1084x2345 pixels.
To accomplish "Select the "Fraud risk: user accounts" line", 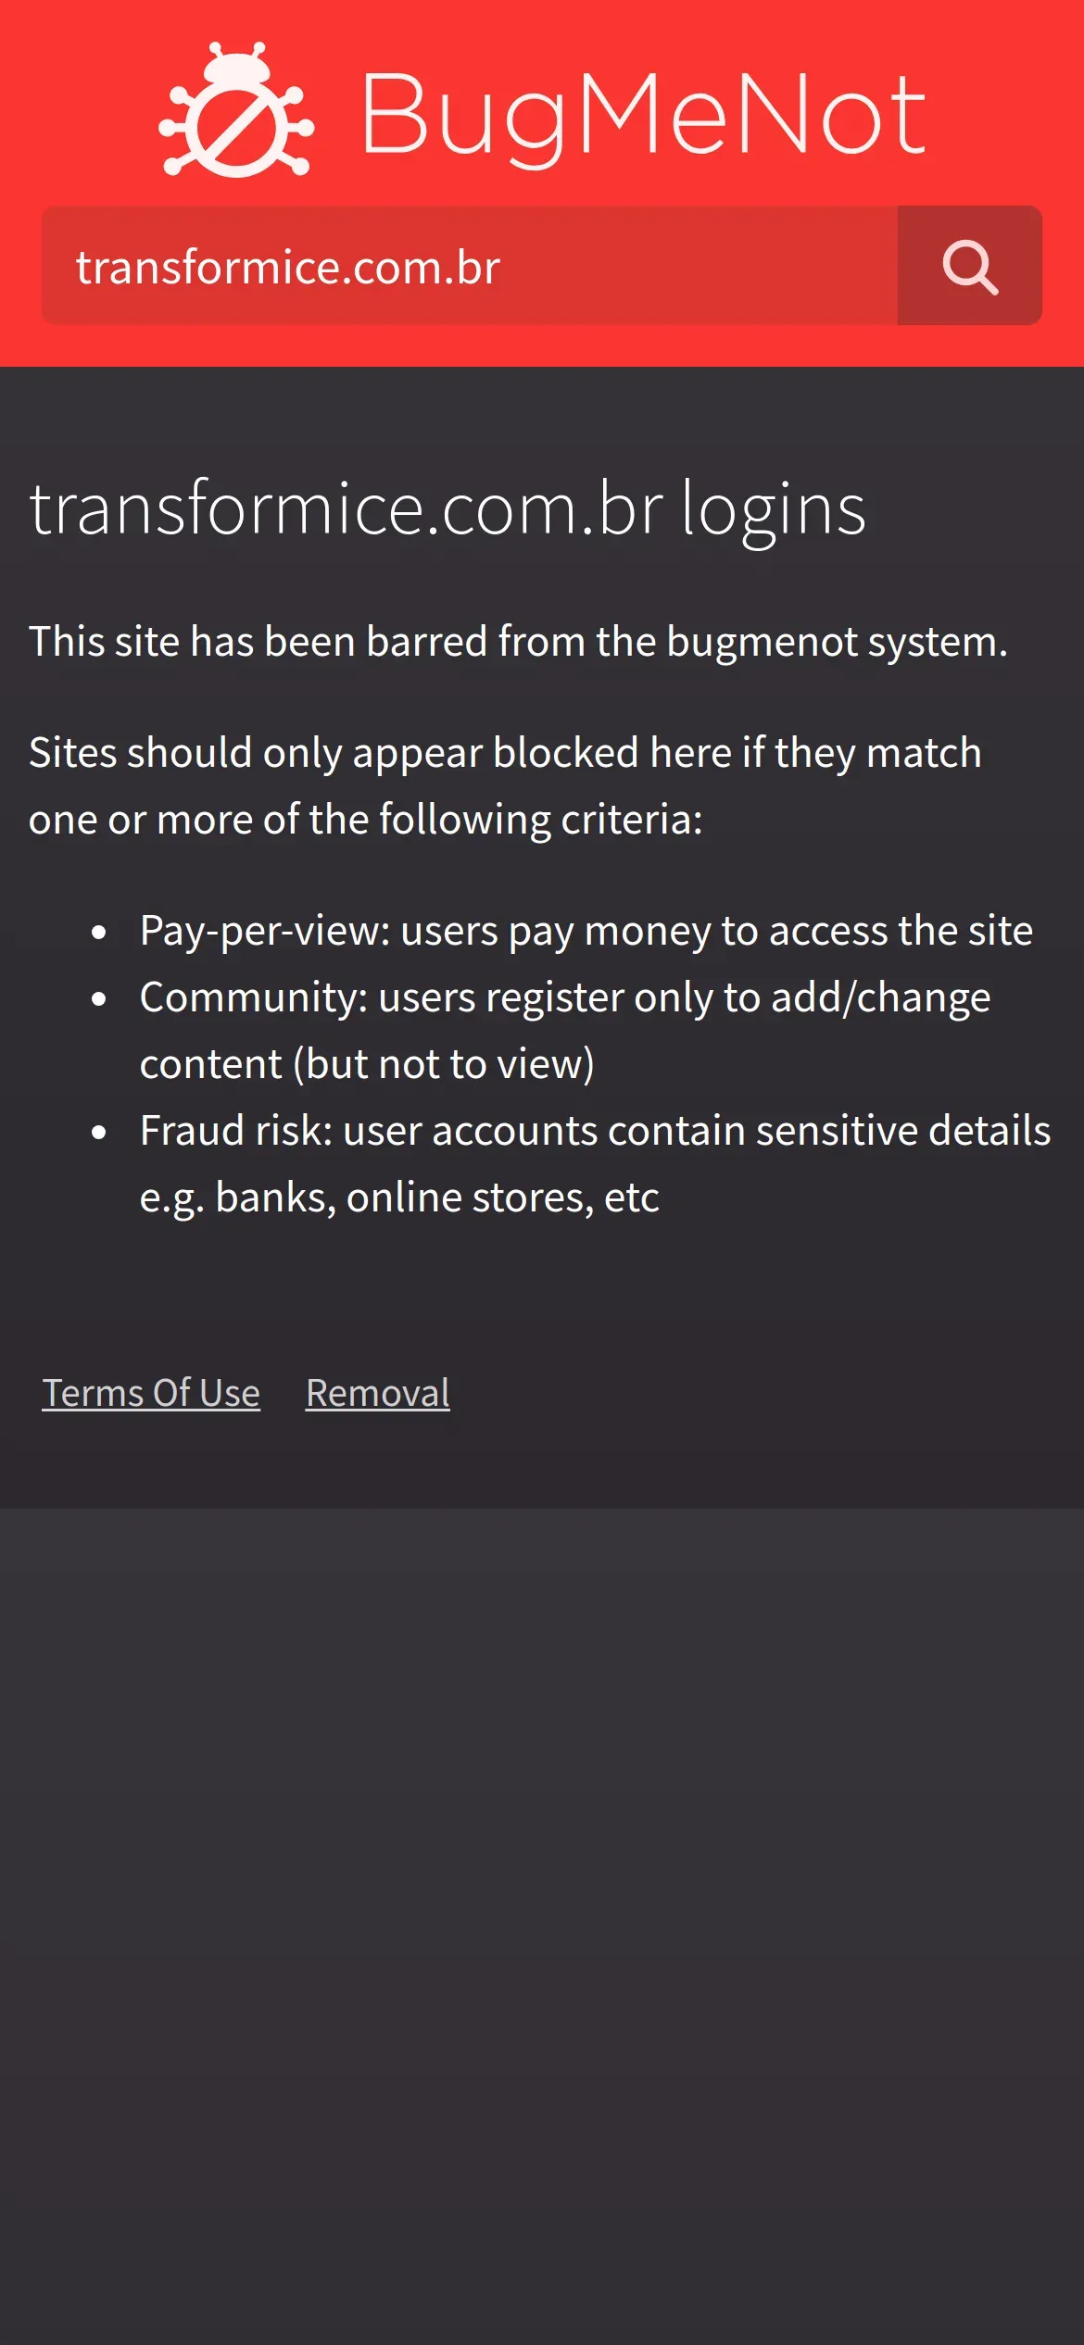I will click(x=595, y=1131).
